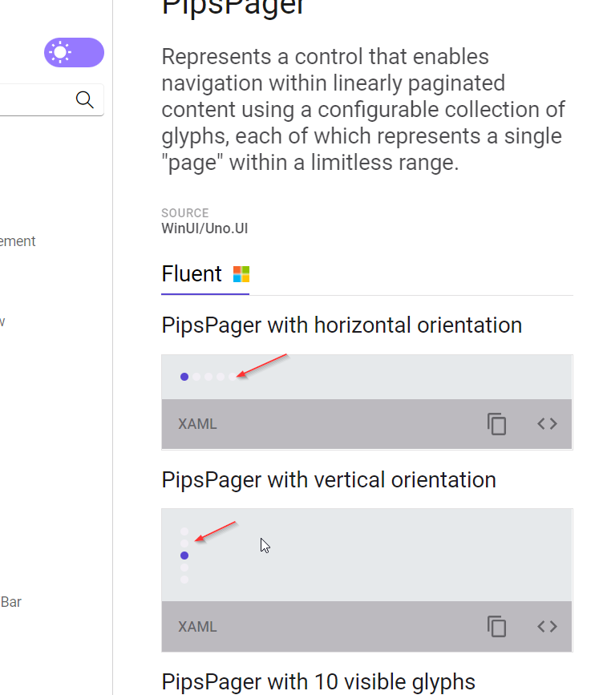Viewport: 591px width, 695px height.
Task: Open code view for the horizontal orientation sample
Action: pos(547,424)
